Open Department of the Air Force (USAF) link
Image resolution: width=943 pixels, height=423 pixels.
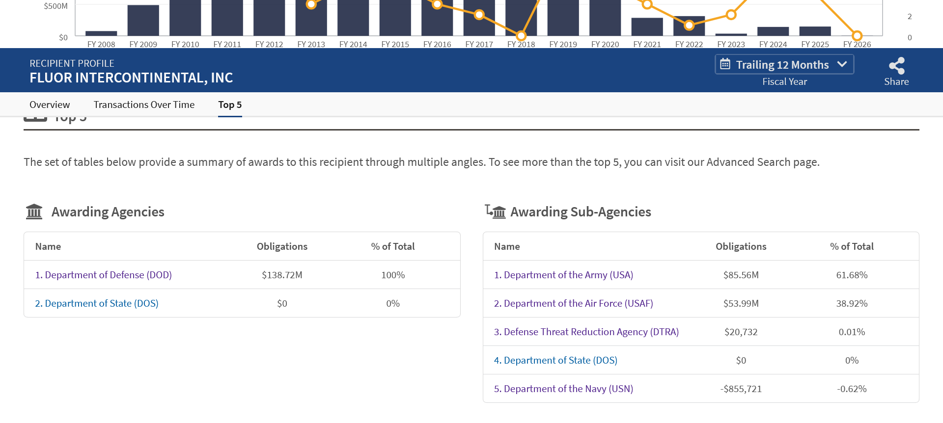(573, 303)
